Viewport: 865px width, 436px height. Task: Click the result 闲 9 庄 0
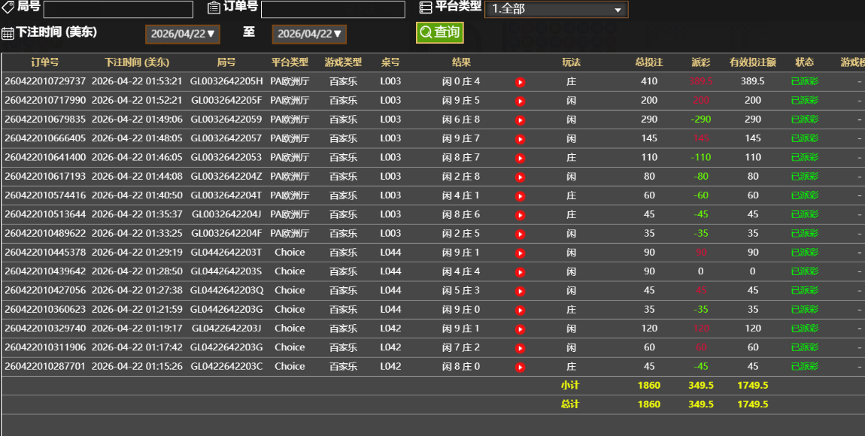tap(461, 309)
